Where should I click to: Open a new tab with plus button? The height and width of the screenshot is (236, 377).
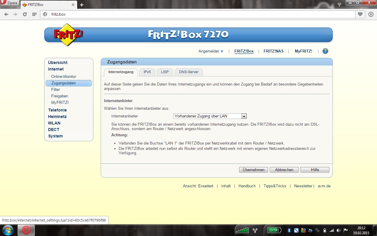(x=82, y=5)
